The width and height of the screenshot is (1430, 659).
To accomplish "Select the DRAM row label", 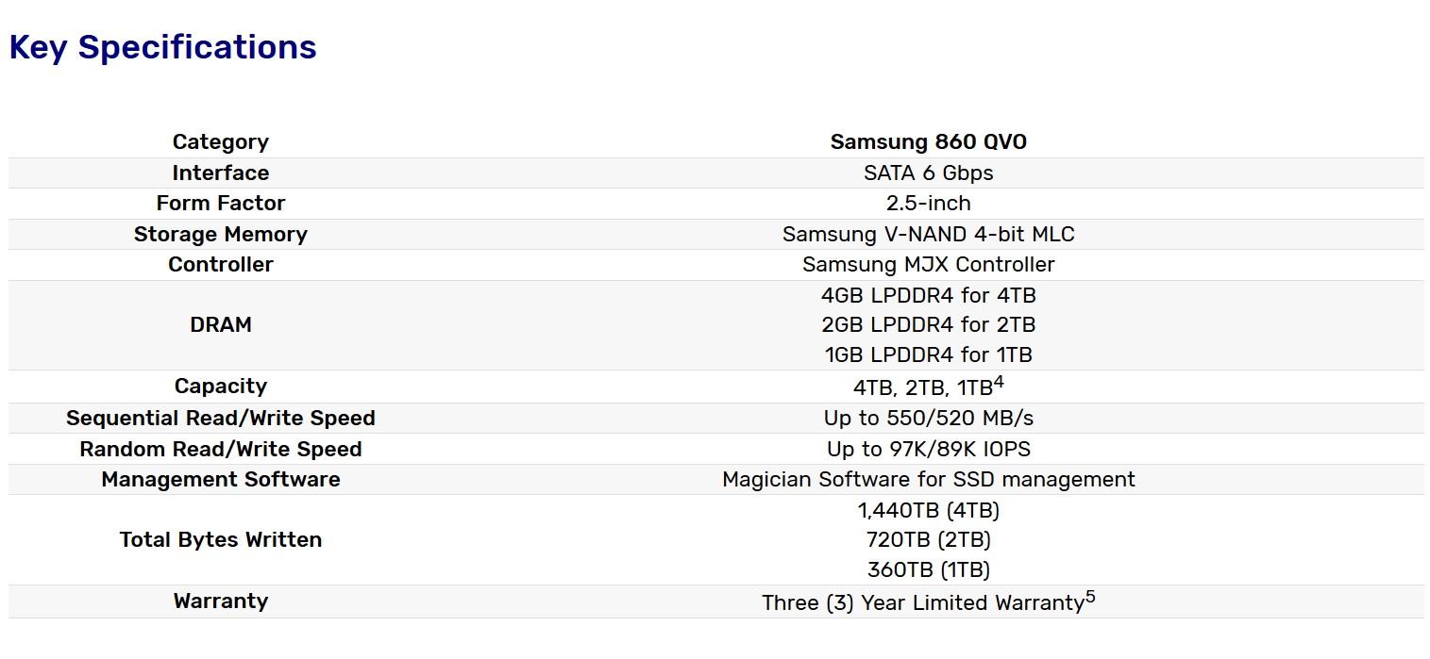I will coord(220,325).
